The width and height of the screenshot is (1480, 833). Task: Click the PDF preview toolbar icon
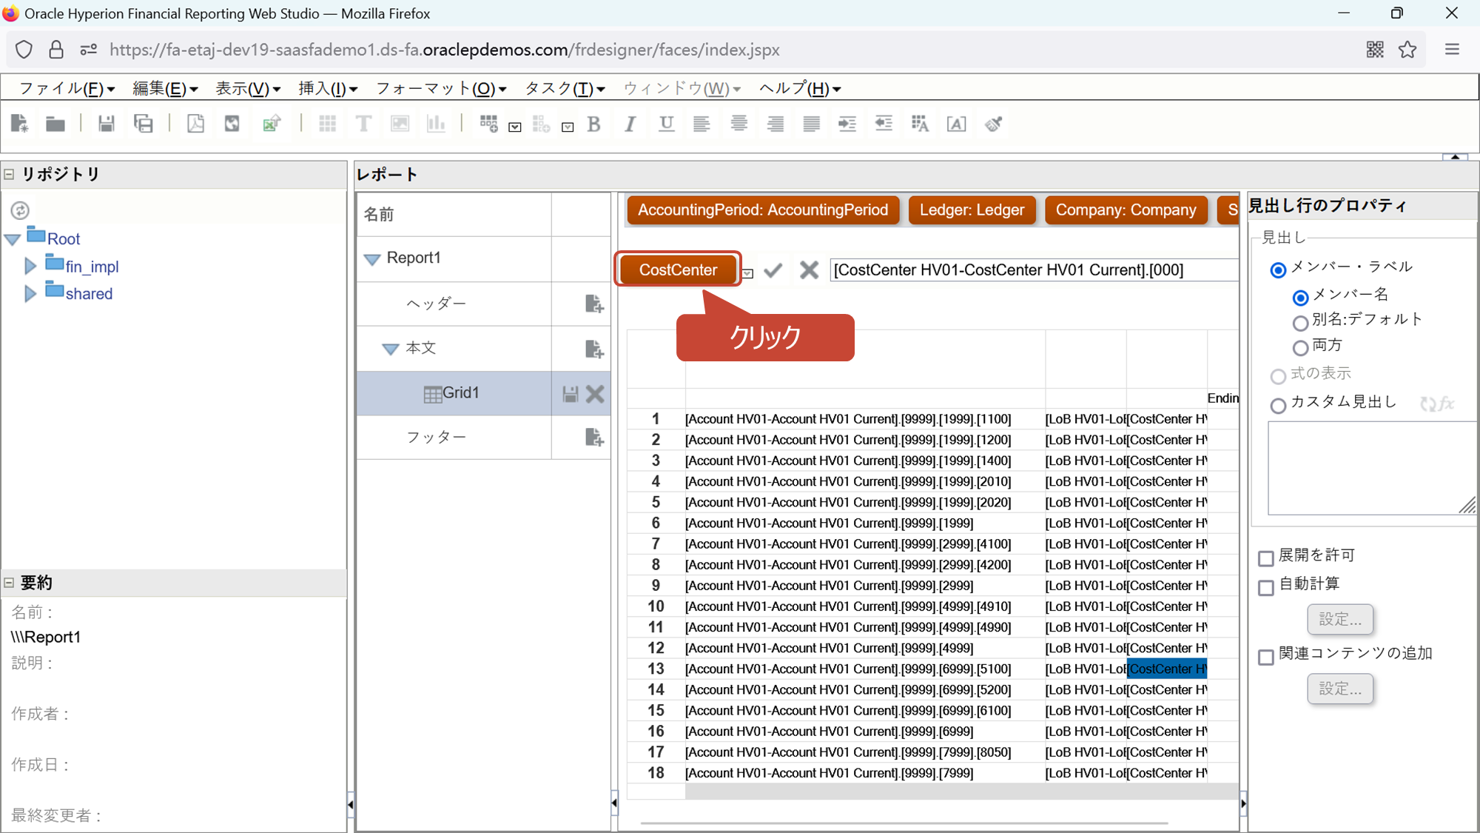point(195,124)
